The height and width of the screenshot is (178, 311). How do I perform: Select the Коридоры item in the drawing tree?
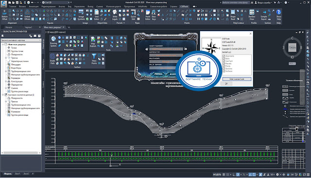pos(16,78)
